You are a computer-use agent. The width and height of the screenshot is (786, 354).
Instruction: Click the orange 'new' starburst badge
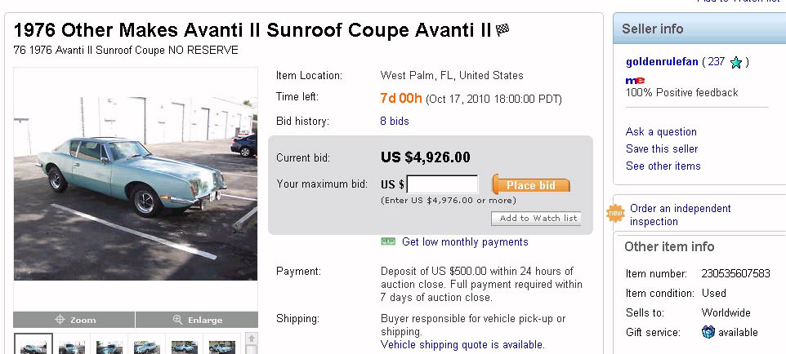(x=614, y=215)
